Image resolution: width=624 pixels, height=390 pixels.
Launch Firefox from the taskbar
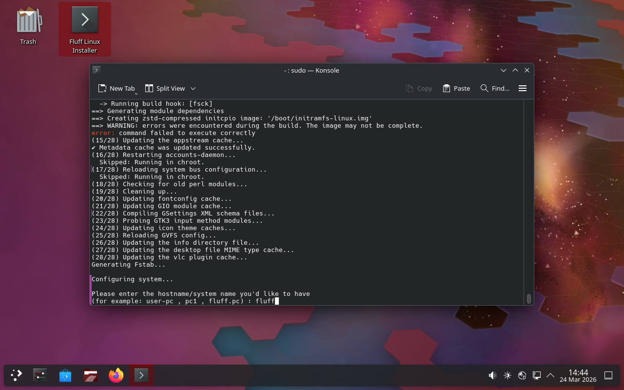pyautogui.click(x=116, y=375)
